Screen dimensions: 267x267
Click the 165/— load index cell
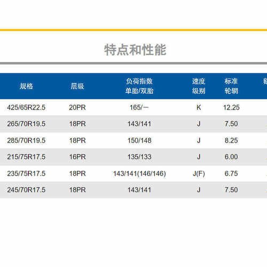(139, 107)
